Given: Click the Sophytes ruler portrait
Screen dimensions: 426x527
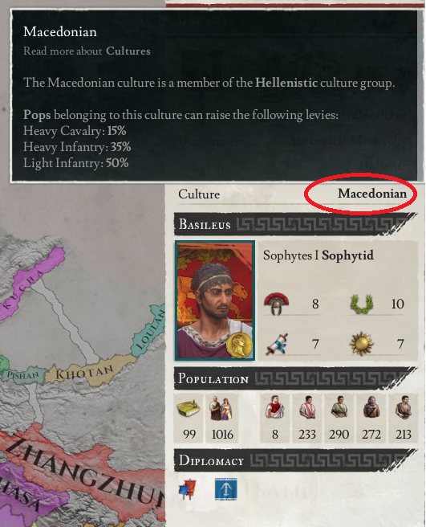Looking at the screenshot, I should click(215, 300).
